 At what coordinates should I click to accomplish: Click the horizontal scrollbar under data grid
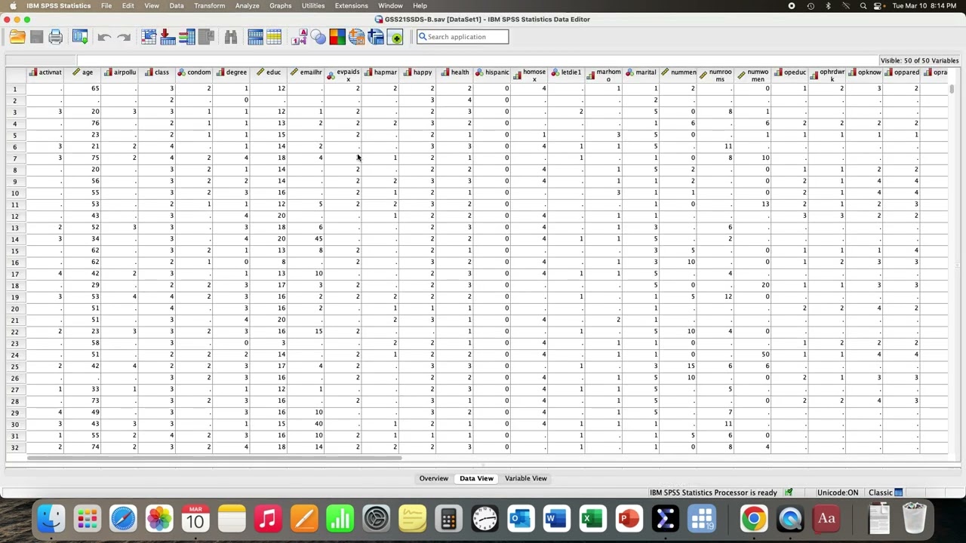(x=215, y=458)
